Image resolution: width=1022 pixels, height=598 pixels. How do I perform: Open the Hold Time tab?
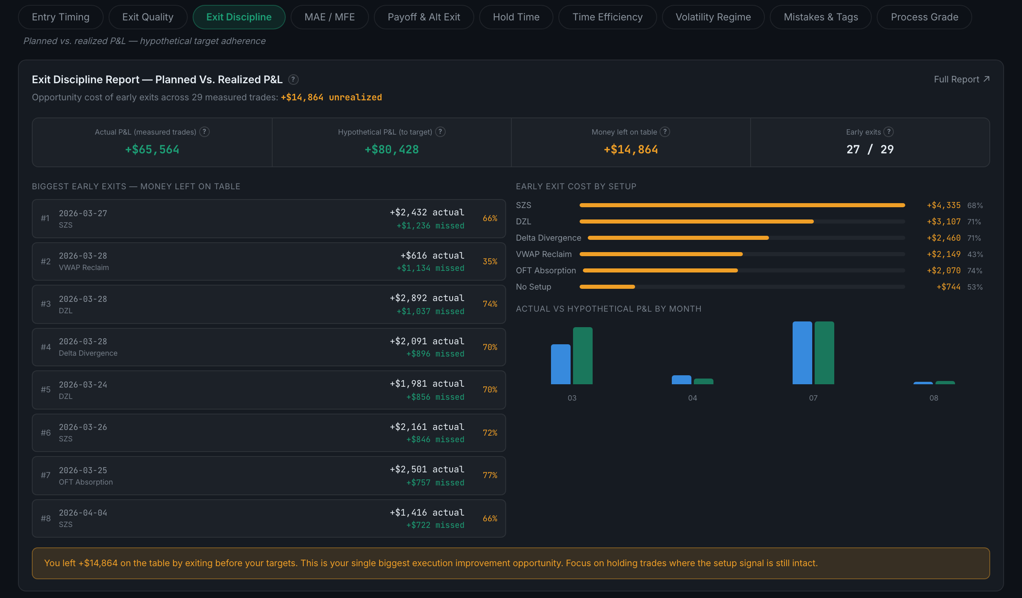coord(516,17)
